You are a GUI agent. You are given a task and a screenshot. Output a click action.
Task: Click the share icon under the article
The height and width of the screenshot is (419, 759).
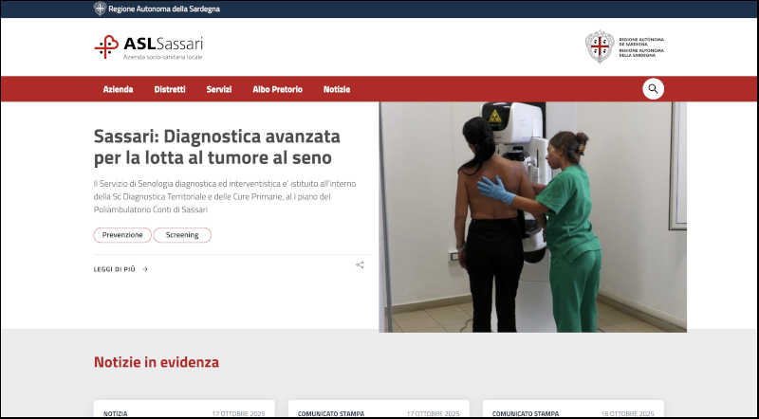pos(360,265)
